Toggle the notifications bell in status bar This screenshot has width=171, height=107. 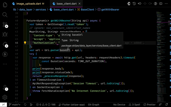click(166, 105)
